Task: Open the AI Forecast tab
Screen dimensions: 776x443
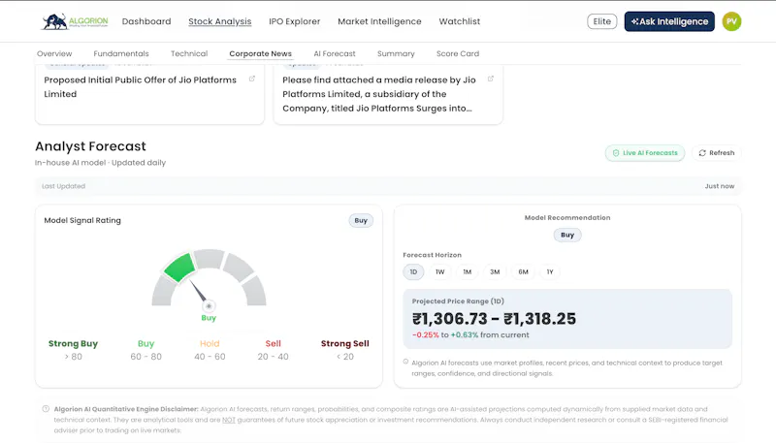Action: (335, 53)
